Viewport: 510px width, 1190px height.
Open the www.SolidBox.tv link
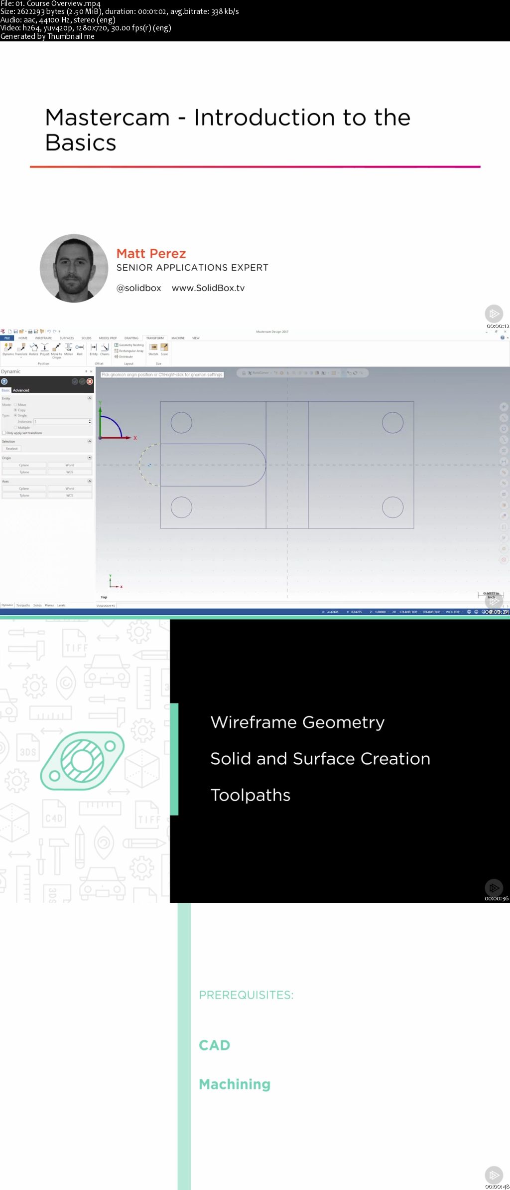pos(208,288)
